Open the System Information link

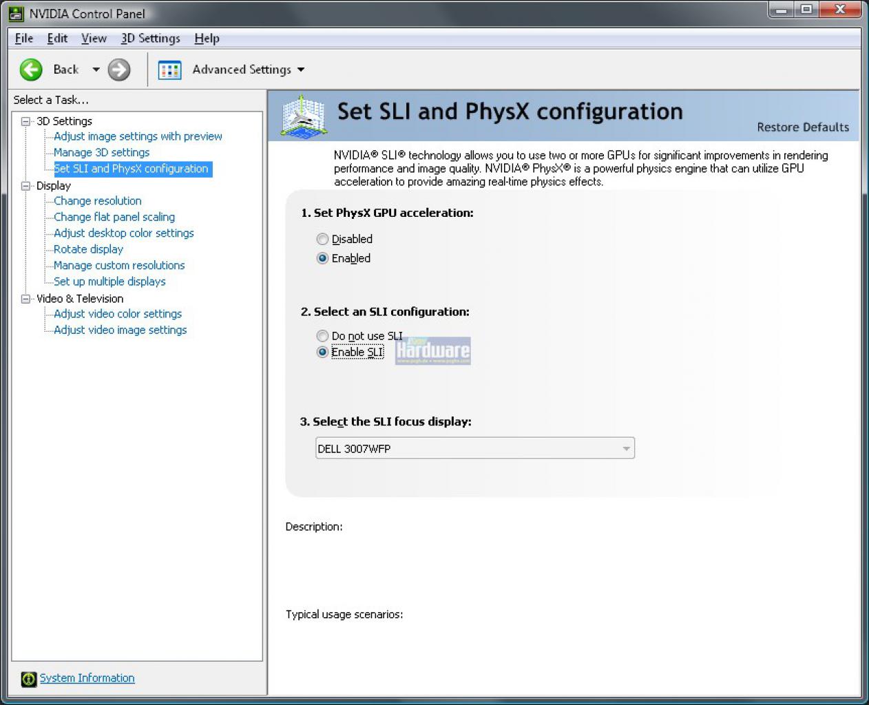coord(87,678)
